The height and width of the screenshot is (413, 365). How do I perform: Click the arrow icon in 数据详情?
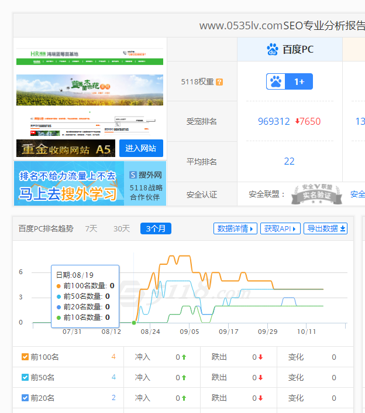point(252,229)
